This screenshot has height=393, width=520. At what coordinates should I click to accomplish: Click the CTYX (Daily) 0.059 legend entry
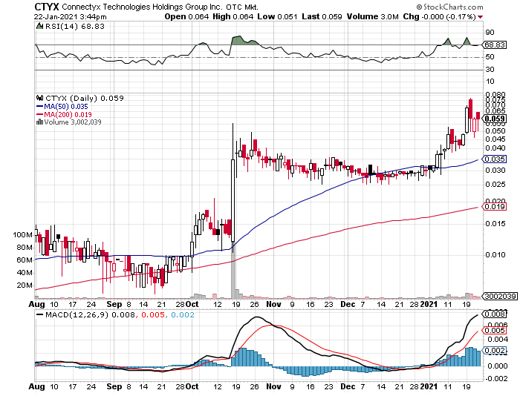[x=84, y=99]
